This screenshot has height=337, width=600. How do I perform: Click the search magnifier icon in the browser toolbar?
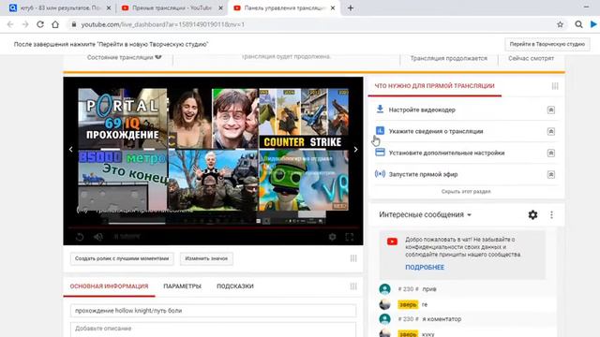click(x=578, y=24)
